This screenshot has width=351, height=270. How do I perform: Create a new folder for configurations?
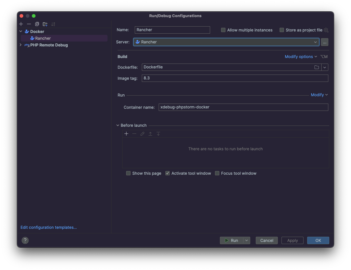click(45, 24)
